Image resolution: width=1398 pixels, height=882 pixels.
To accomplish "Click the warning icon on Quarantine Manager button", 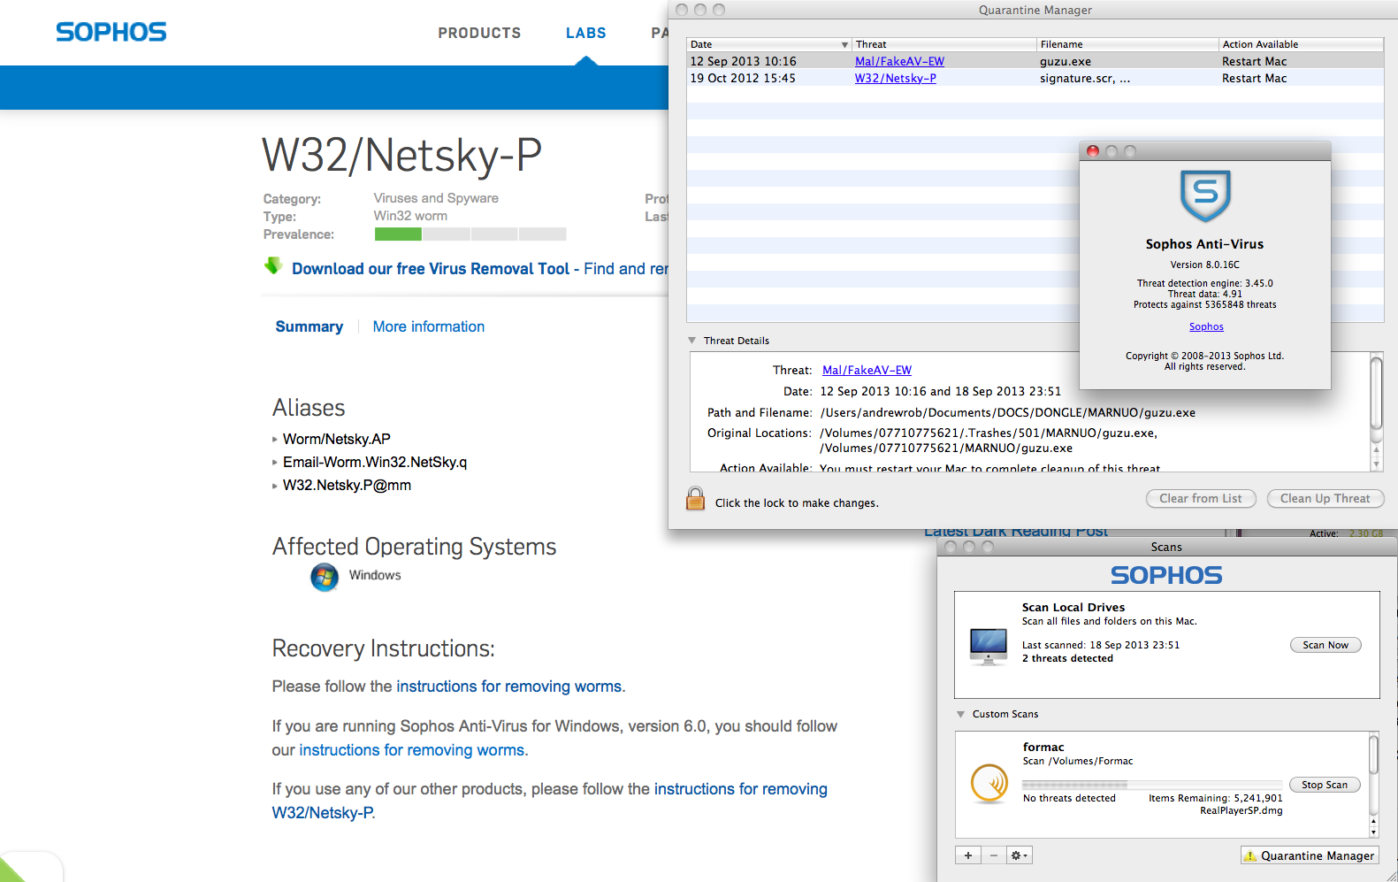I will coord(1250,855).
